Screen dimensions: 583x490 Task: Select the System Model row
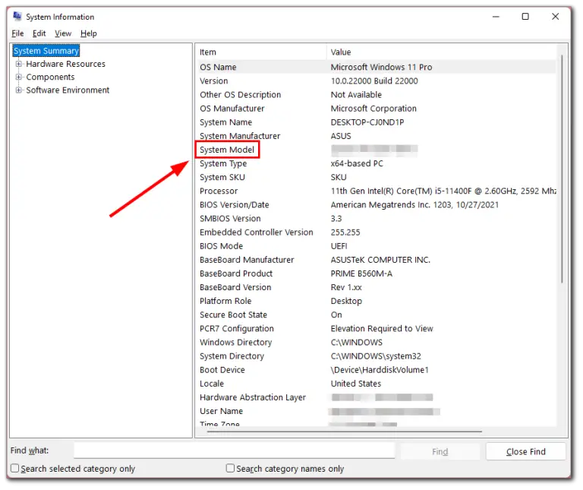point(377,150)
